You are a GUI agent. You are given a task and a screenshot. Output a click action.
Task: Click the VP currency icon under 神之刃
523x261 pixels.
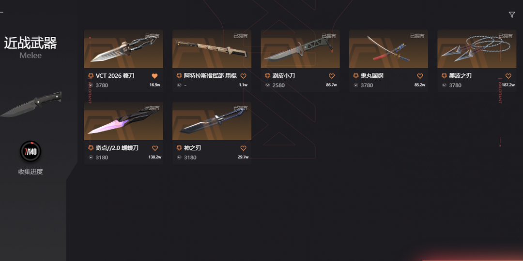coord(179,157)
